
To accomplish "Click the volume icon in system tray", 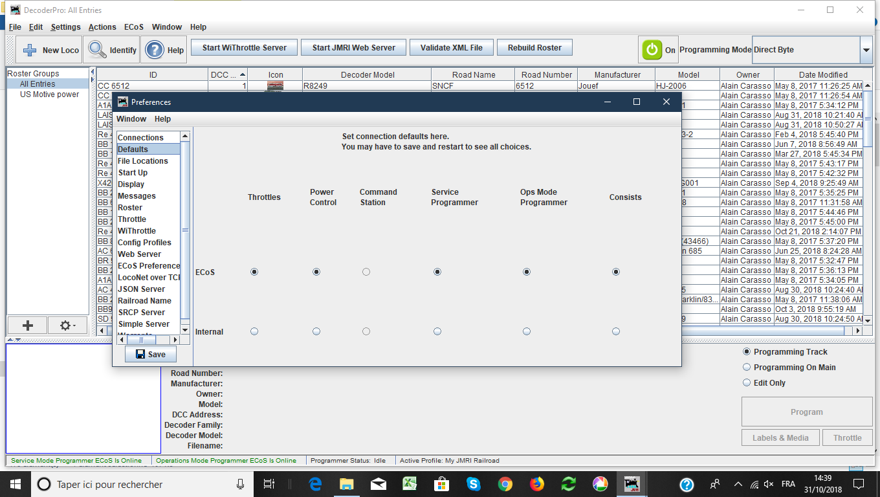I will [x=769, y=484].
